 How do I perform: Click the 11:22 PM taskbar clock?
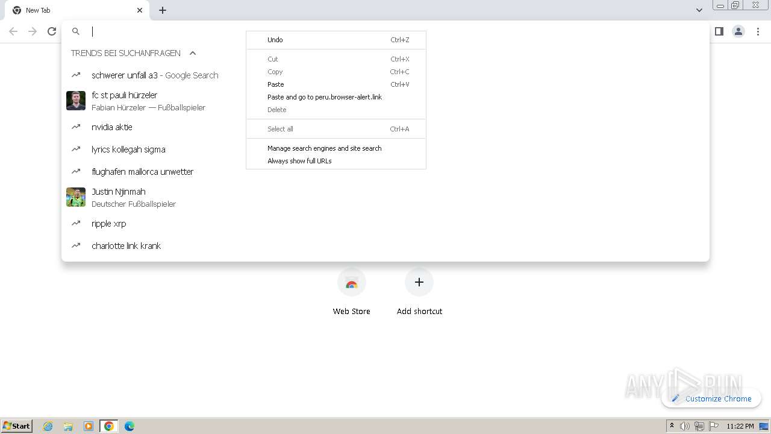[x=740, y=426]
